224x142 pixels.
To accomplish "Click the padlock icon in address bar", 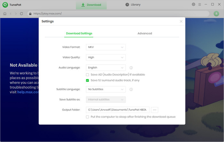I will (30, 14).
